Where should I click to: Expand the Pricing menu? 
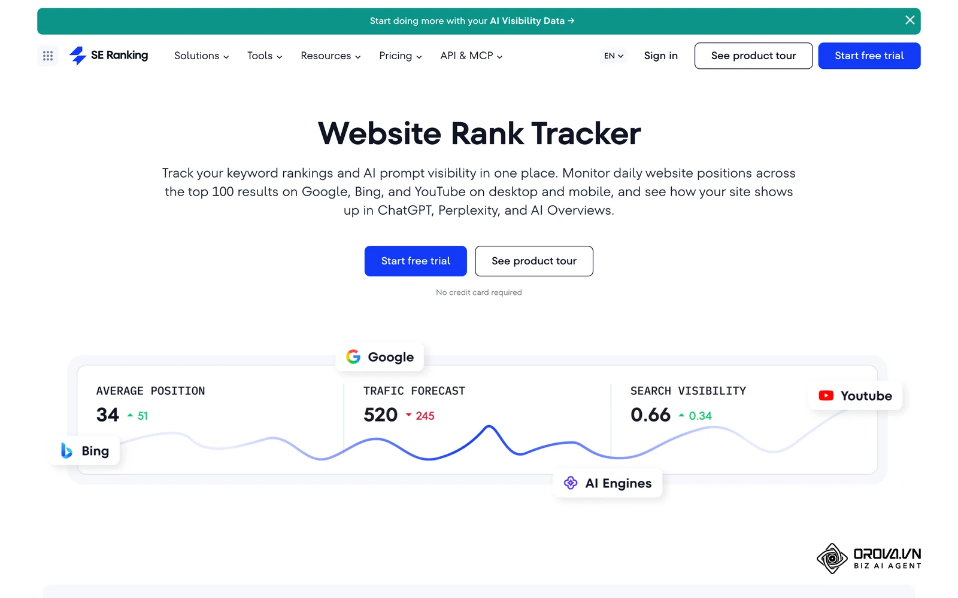click(x=401, y=56)
